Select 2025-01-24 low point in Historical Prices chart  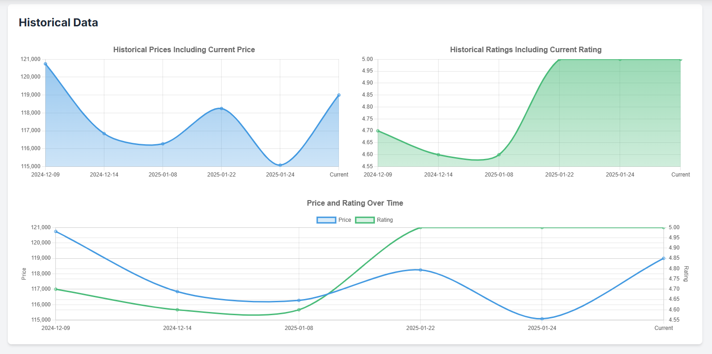tap(280, 165)
